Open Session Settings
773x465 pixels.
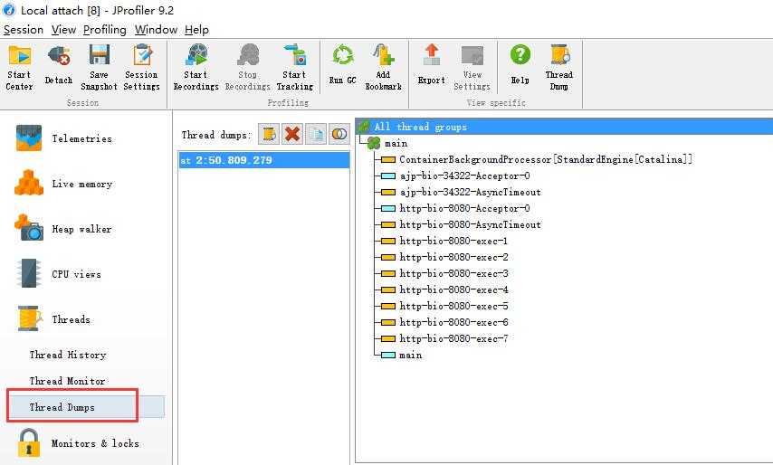(x=141, y=68)
